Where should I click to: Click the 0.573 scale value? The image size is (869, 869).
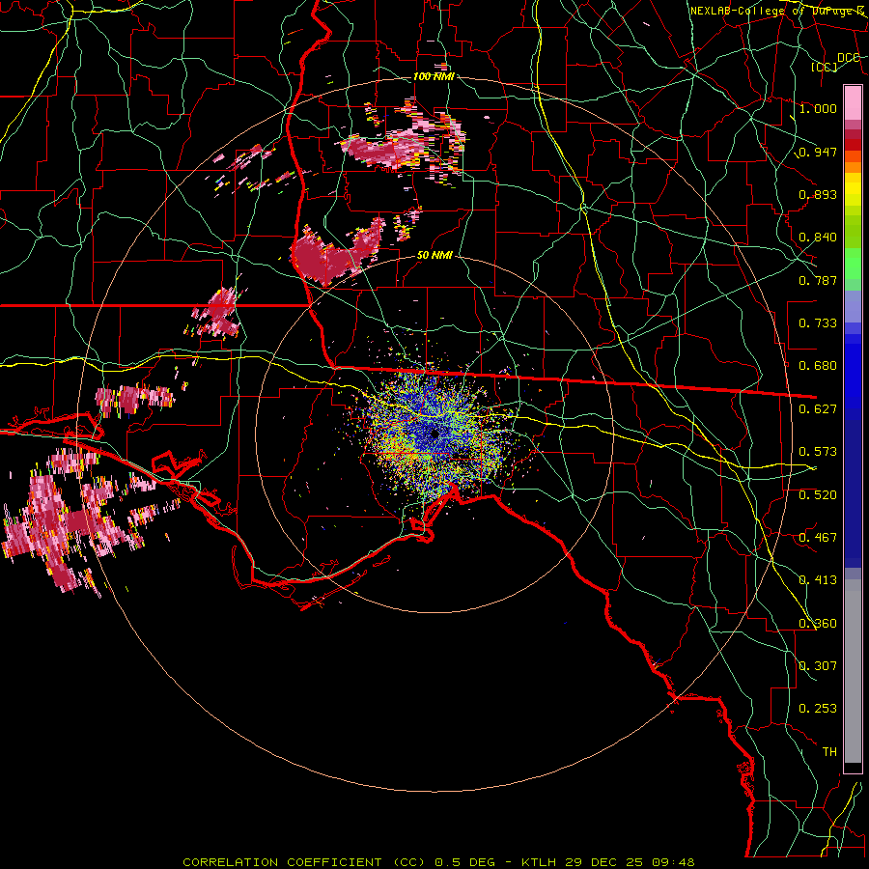(818, 452)
